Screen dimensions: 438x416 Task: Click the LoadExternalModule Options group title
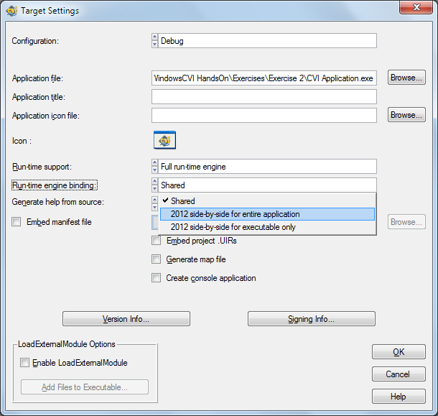[x=67, y=344]
